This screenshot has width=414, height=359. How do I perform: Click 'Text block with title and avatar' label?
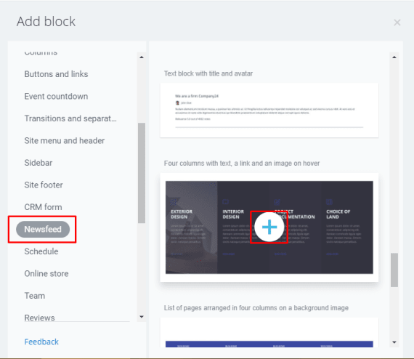coord(208,73)
